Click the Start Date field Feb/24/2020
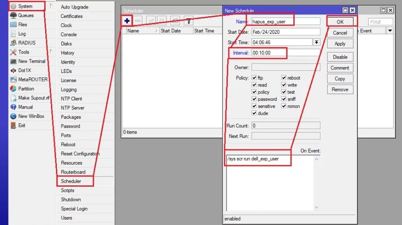The width and height of the screenshot is (402, 225). (286, 32)
